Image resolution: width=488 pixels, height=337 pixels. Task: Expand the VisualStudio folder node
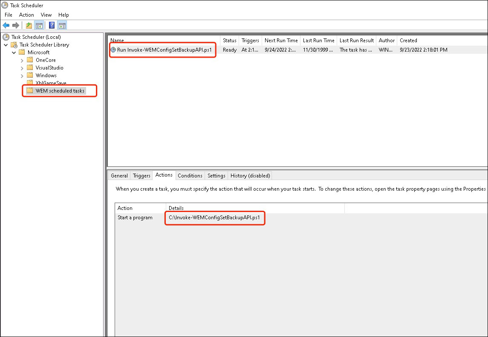[x=22, y=68]
